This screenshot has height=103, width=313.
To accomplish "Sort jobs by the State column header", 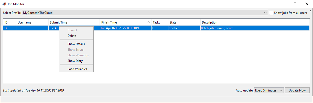I will (184, 22).
